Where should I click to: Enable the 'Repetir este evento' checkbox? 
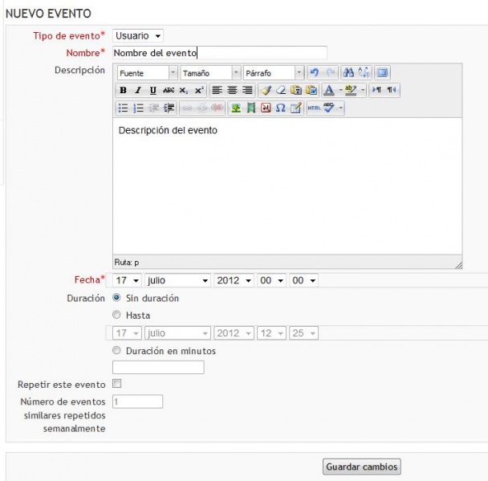coord(117,385)
